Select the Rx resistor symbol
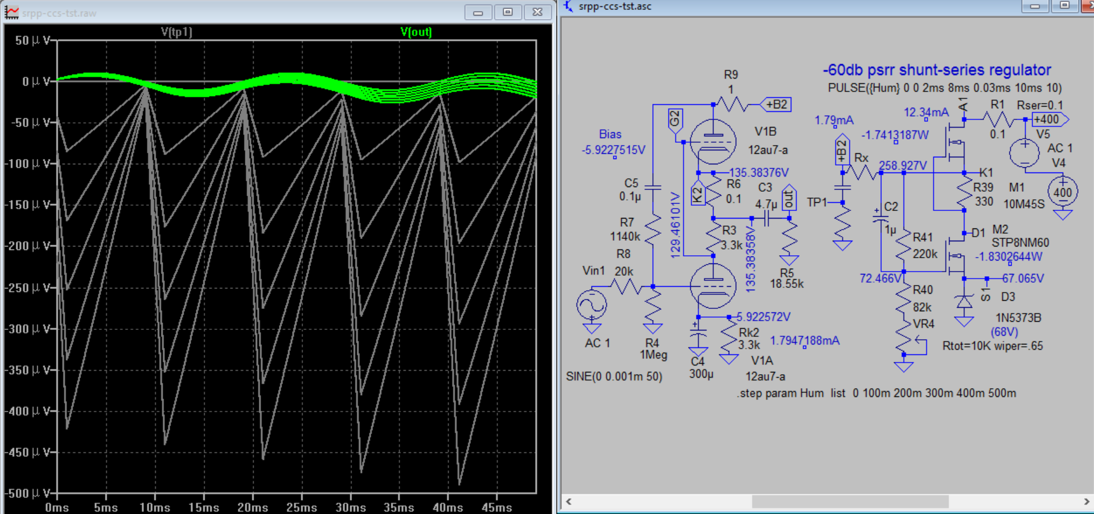Viewport: 1094px width, 514px height. pos(863,172)
